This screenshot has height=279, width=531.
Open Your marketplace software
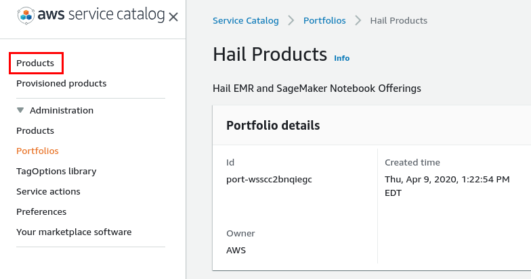[x=74, y=232]
